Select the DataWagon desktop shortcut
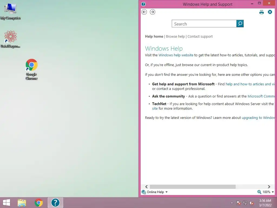Viewport: 277px width, 208px height. click(11, 39)
